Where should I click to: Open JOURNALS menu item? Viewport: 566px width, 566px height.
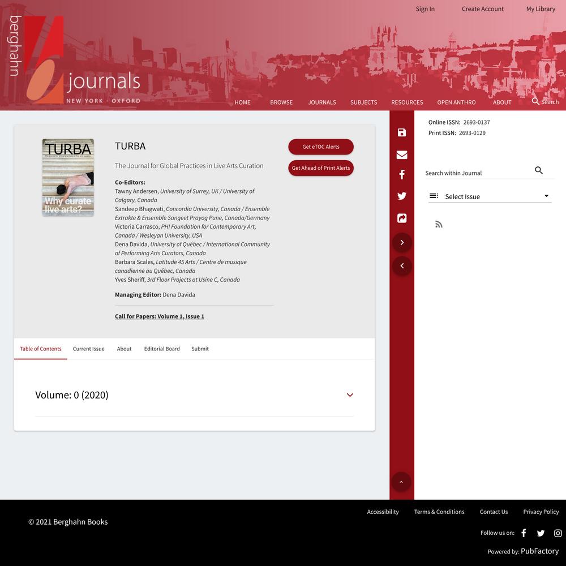[x=322, y=102]
